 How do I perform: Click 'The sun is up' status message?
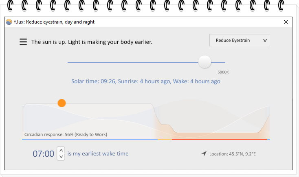click(92, 42)
